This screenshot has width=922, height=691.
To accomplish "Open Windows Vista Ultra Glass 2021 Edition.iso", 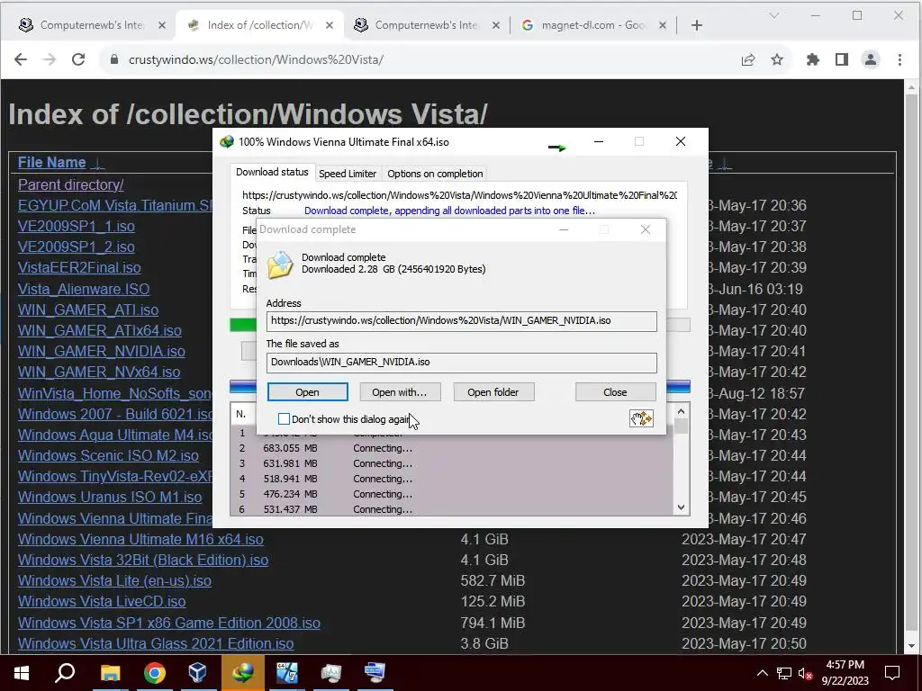I will [x=156, y=643].
